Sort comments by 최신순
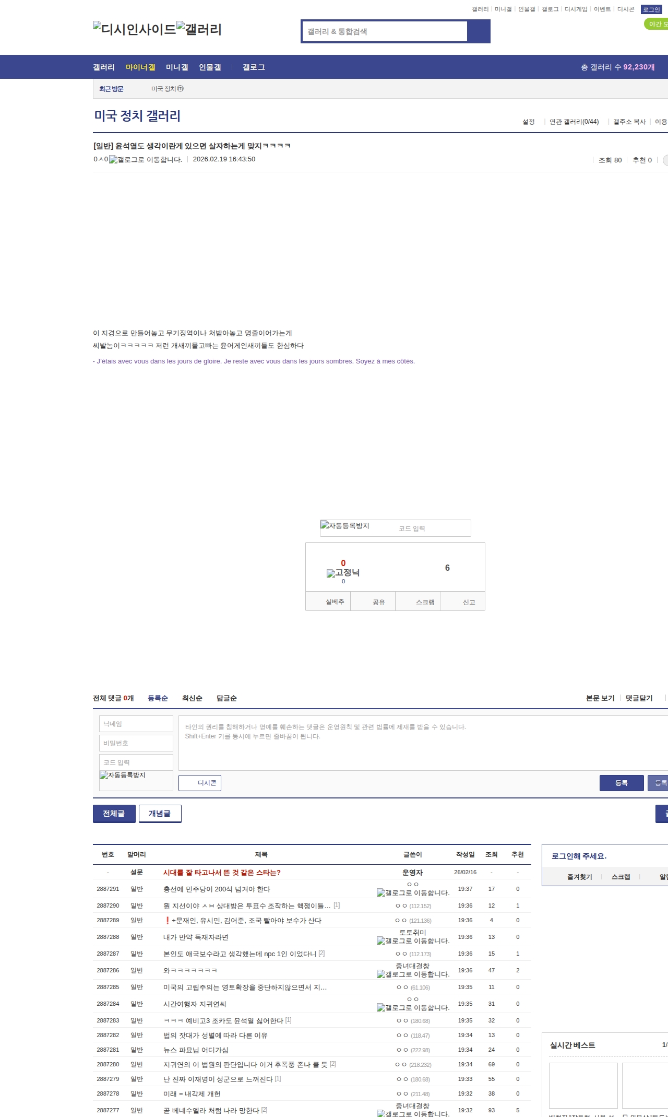 pos(192,698)
